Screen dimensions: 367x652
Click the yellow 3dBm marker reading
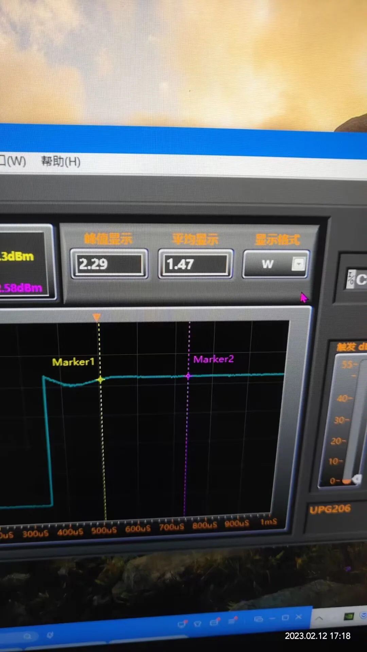[17, 256]
